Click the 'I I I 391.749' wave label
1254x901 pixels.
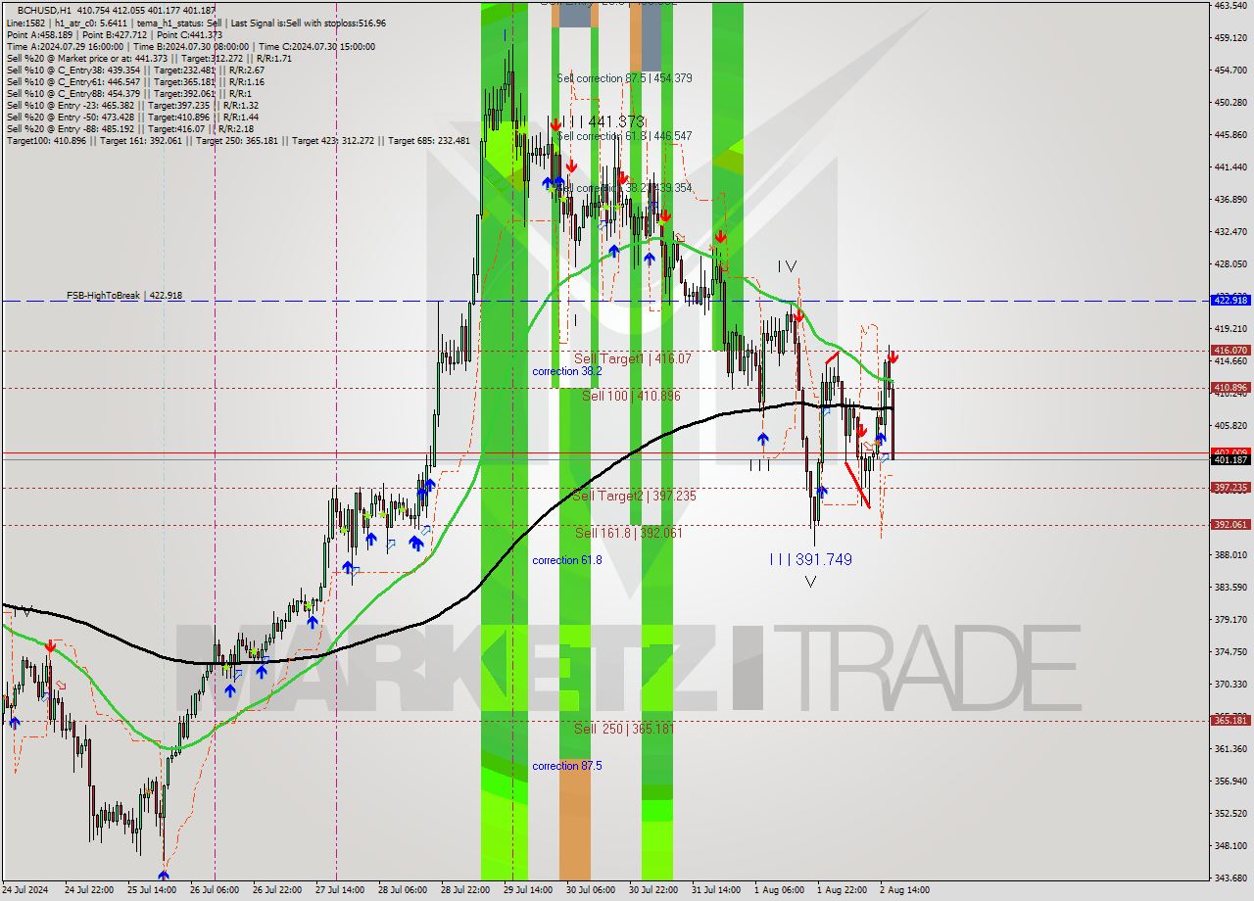(x=810, y=559)
